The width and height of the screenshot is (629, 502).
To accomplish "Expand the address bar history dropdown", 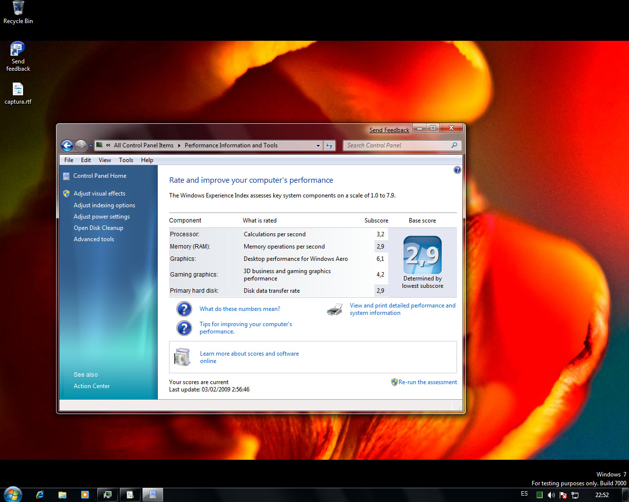I will click(318, 145).
